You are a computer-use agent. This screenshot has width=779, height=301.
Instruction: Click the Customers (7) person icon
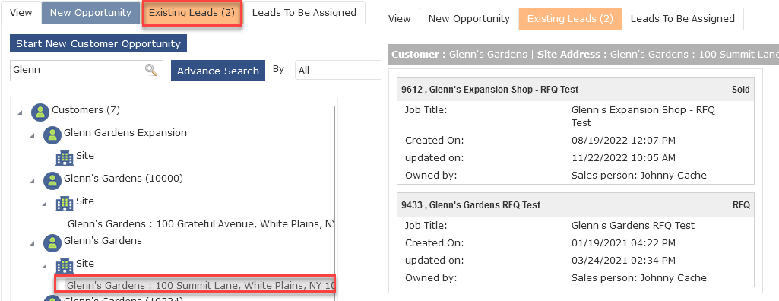click(x=40, y=112)
